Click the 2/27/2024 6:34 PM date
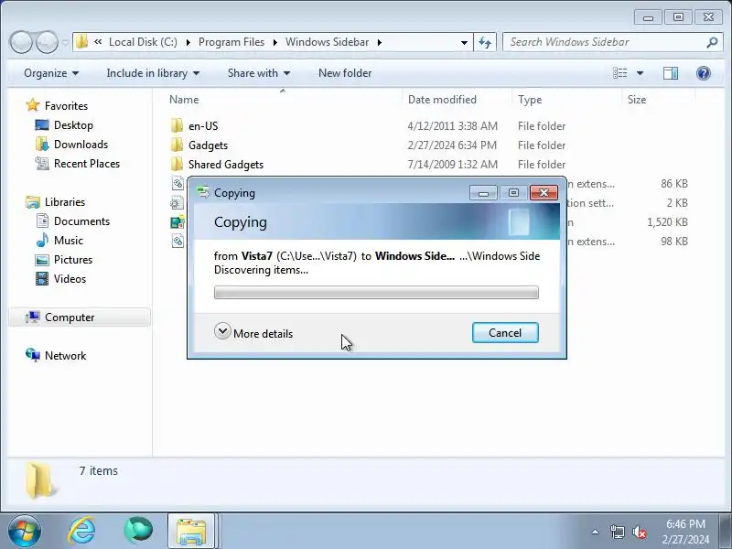 click(452, 145)
